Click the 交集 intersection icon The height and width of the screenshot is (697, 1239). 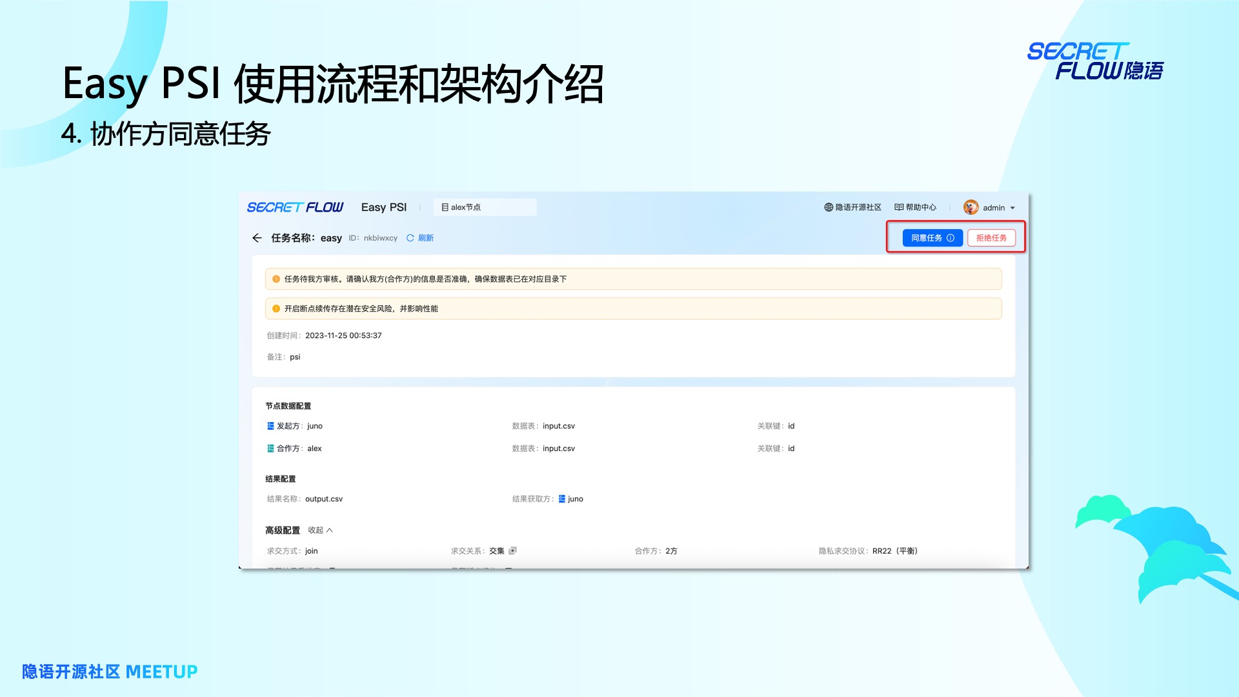pos(513,551)
